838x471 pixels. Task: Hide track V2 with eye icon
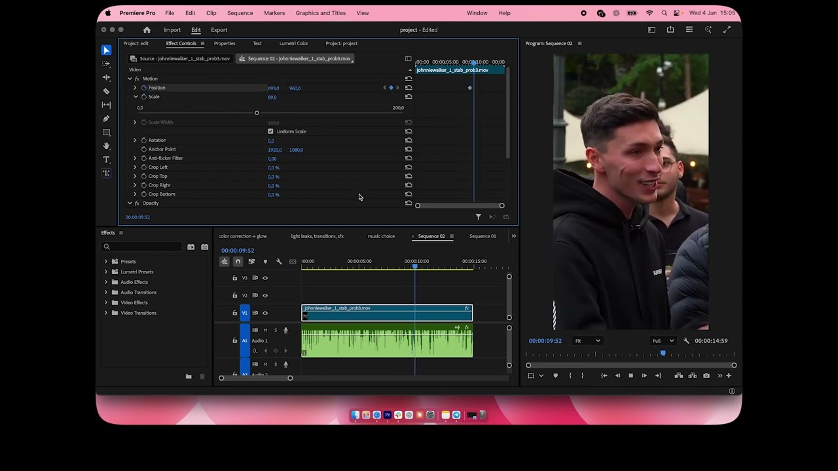point(265,296)
